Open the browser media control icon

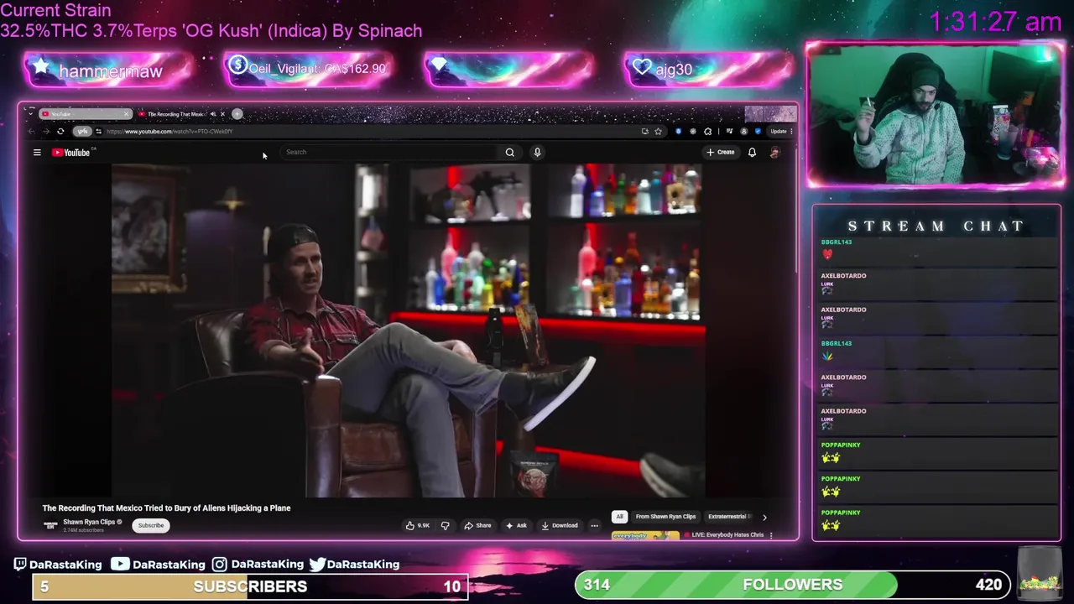[x=729, y=131]
